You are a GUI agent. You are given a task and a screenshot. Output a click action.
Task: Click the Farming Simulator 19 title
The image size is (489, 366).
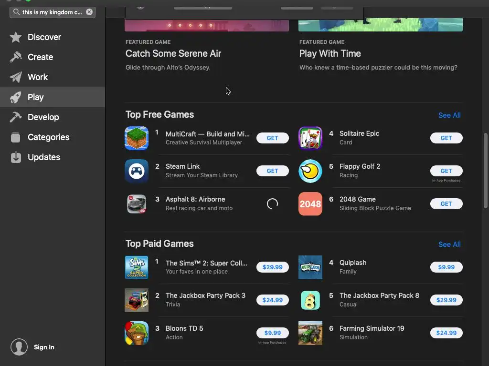372,328
